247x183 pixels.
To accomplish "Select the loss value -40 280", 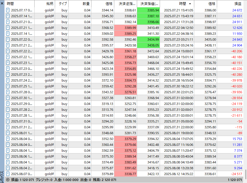I will coord(236,75).
